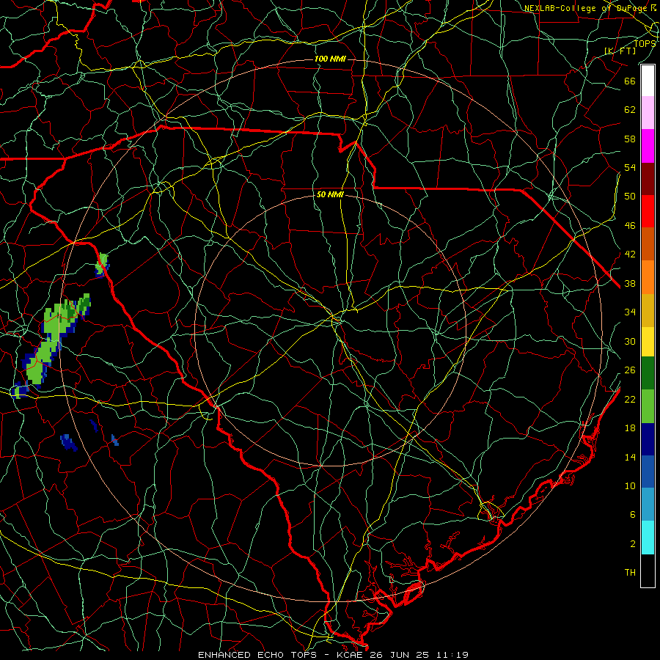
Task: Click the K FT units label
Action: (x=620, y=51)
